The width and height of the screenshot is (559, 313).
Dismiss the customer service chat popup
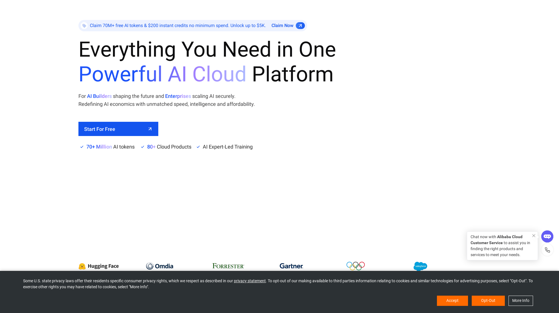point(534,236)
